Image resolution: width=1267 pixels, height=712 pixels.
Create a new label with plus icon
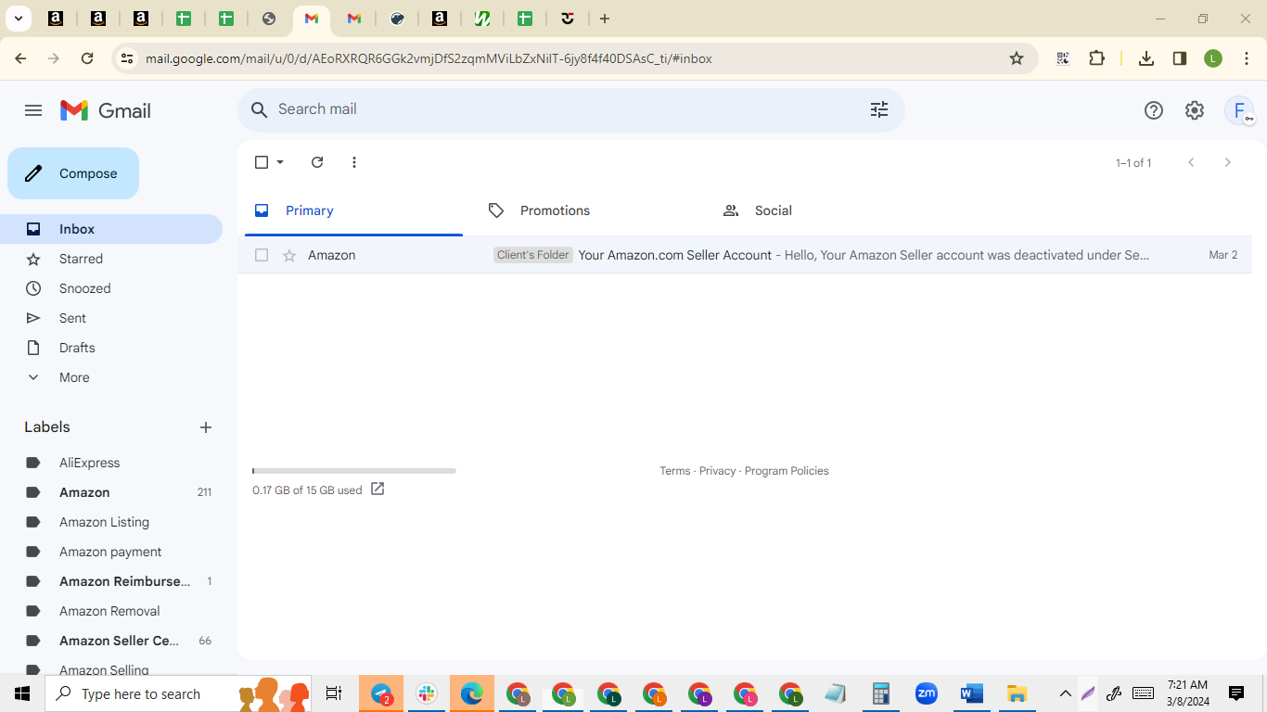(206, 427)
